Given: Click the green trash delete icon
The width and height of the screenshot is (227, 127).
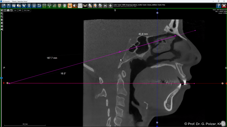Looking at the screenshot, I should [x=65, y=5].
